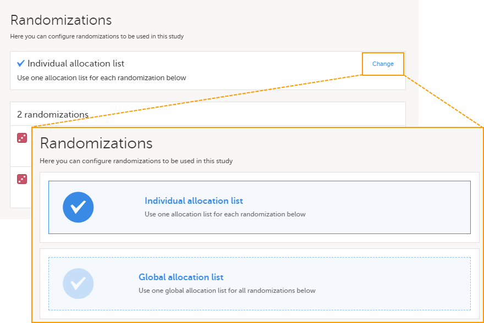Click the bold blue 'Individual allocation list' title
This screenshot has width=484, height=323.
pos(194,201)
